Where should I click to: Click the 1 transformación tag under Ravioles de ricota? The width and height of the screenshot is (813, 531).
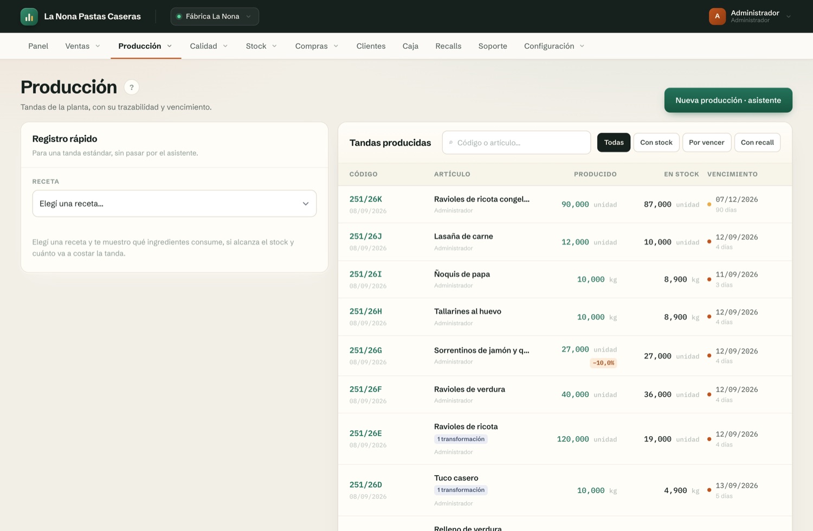[x=461, y=439]
